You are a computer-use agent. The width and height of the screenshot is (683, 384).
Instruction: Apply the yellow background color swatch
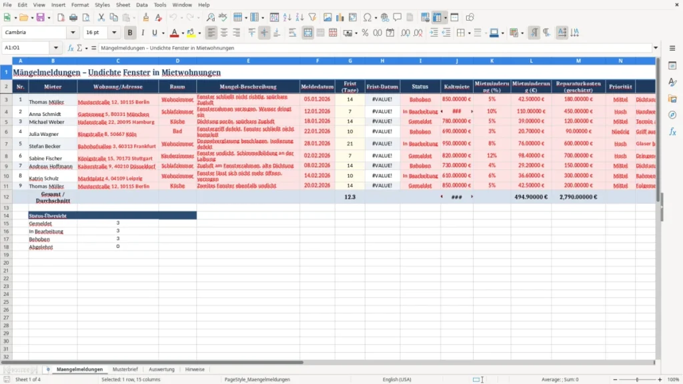tap(191, 33)
